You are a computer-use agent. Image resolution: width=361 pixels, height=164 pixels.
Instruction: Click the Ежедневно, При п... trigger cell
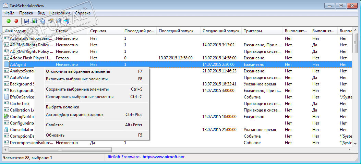[x=262, y=91]
